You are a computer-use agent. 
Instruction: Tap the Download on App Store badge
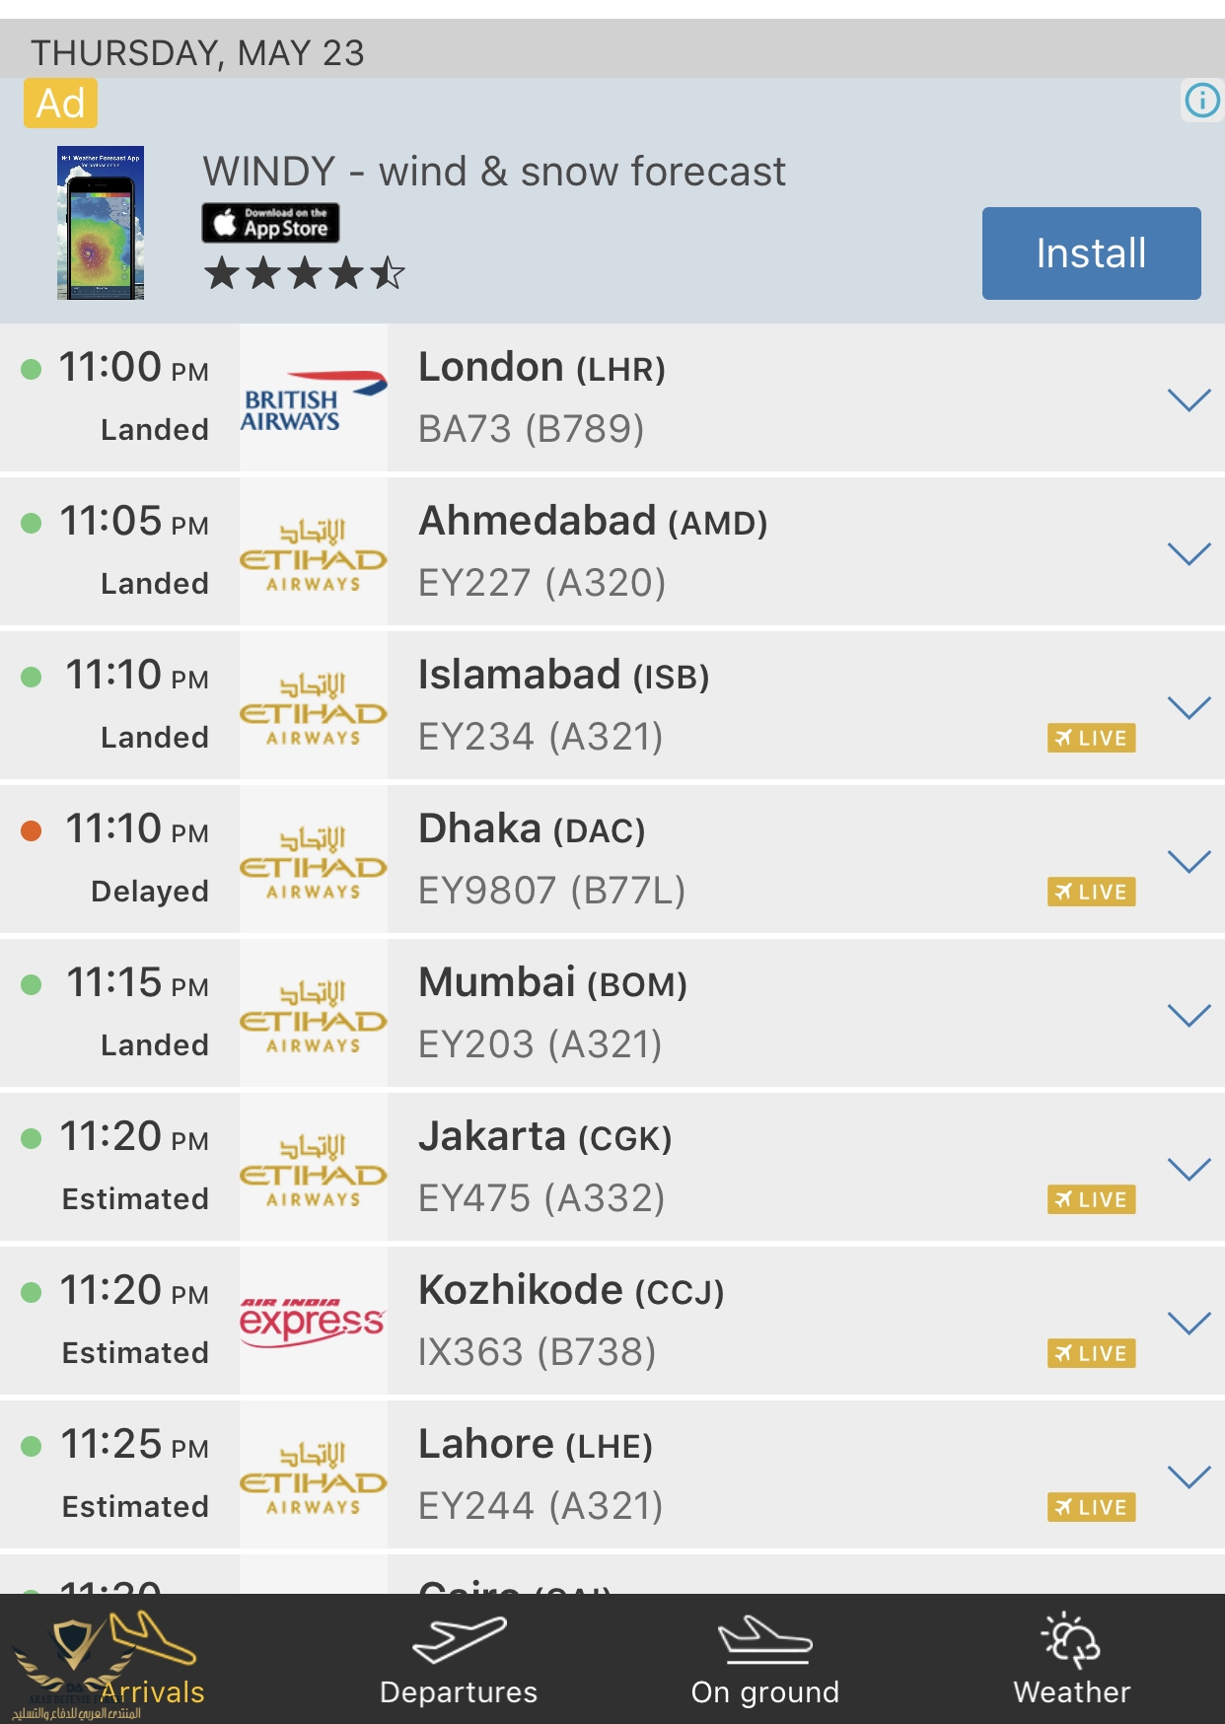270,223
